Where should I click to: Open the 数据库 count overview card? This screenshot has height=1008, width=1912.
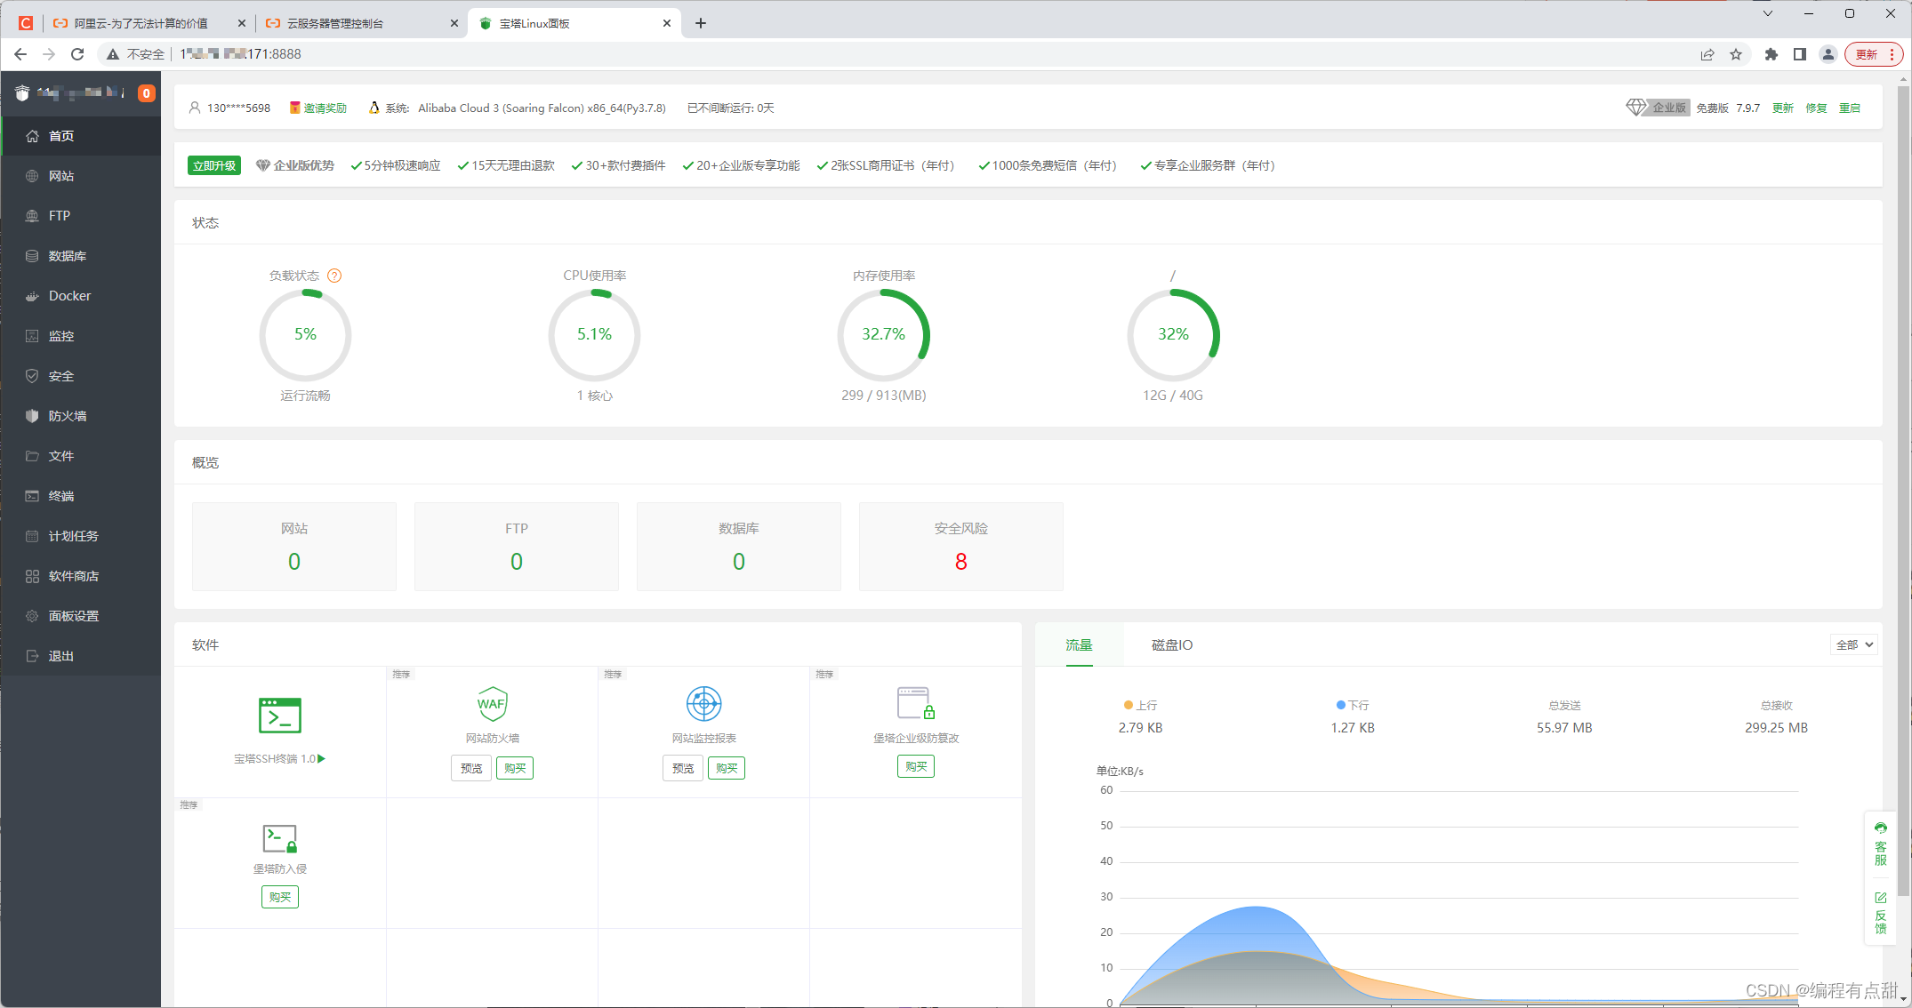click(x=739, y=547)
